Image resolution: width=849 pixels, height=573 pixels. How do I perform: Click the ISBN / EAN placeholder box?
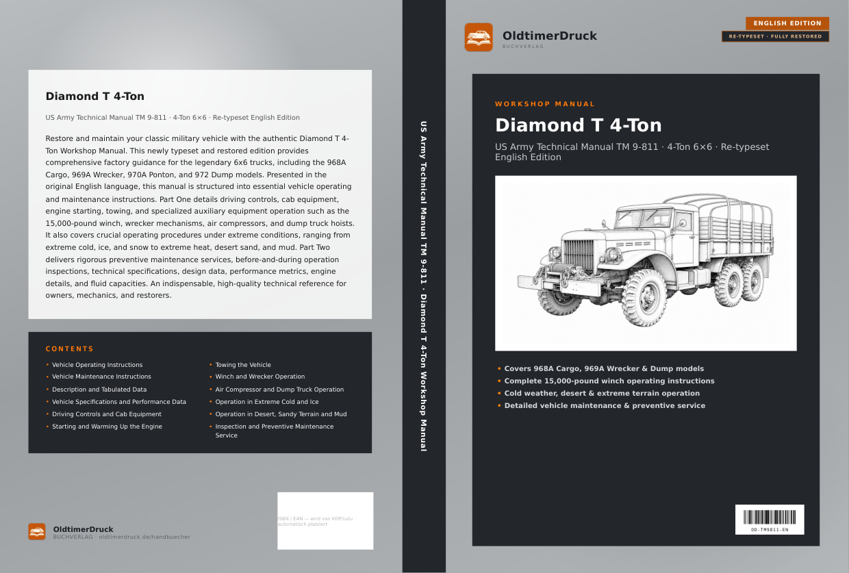click(325, 520)
